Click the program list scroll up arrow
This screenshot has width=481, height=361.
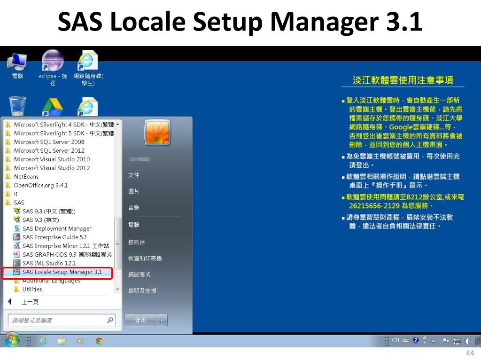(117, 124)
